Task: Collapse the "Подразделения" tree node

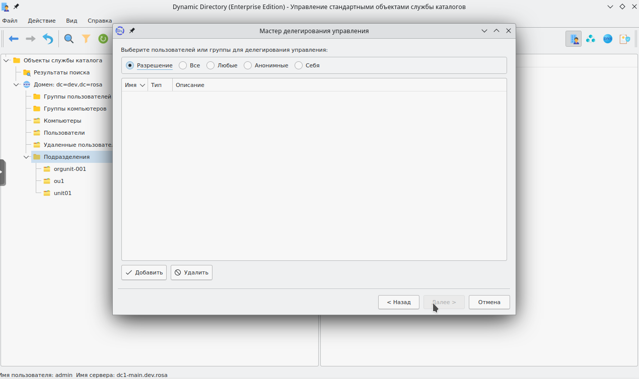Action: pos(26,157)
